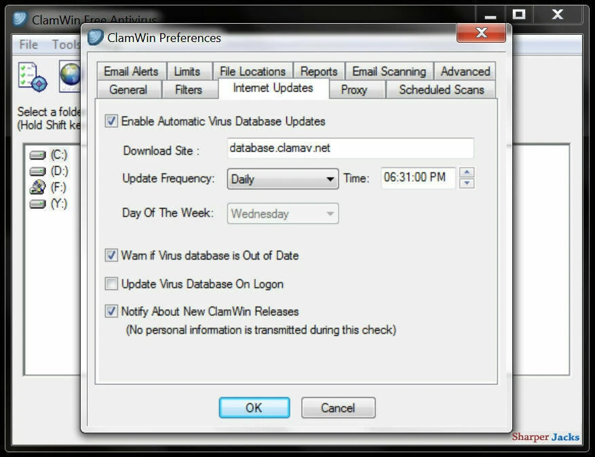The width and height of the screenshot is (595, 457).
Task: Dismiss the dialog via Cancel button
Action: 338,408
